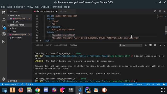Open the Explorer view in activity bar
Viewport: 167px width, 94px height.
tap(3, 13)
